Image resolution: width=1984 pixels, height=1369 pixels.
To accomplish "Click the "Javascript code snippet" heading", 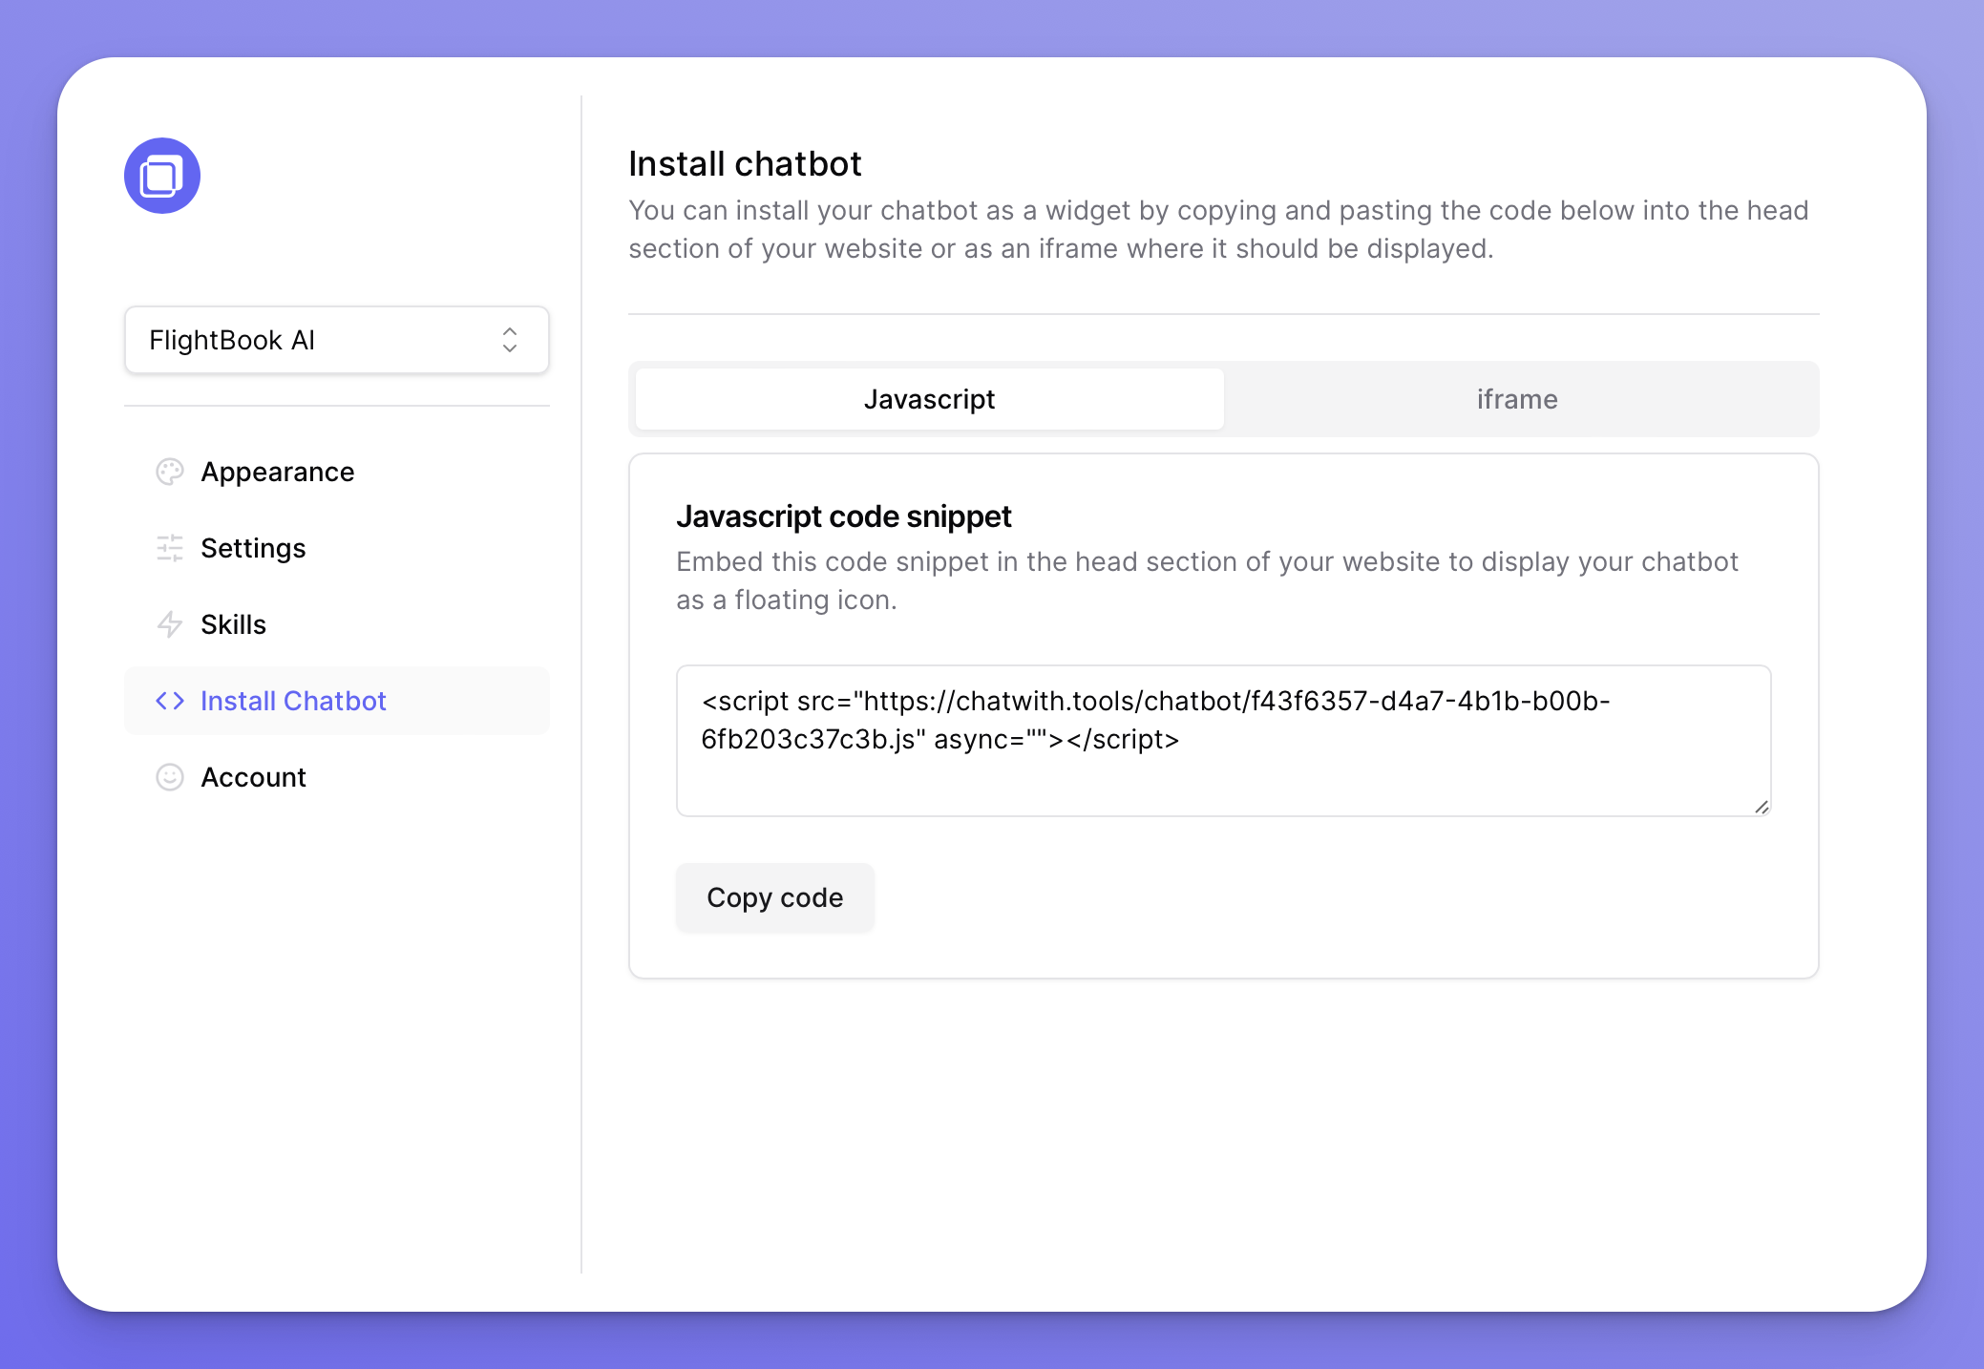I will tap(843, 516).
